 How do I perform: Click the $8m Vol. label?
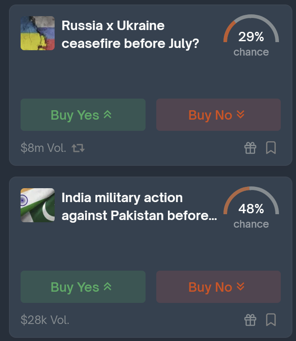[43, 148]
